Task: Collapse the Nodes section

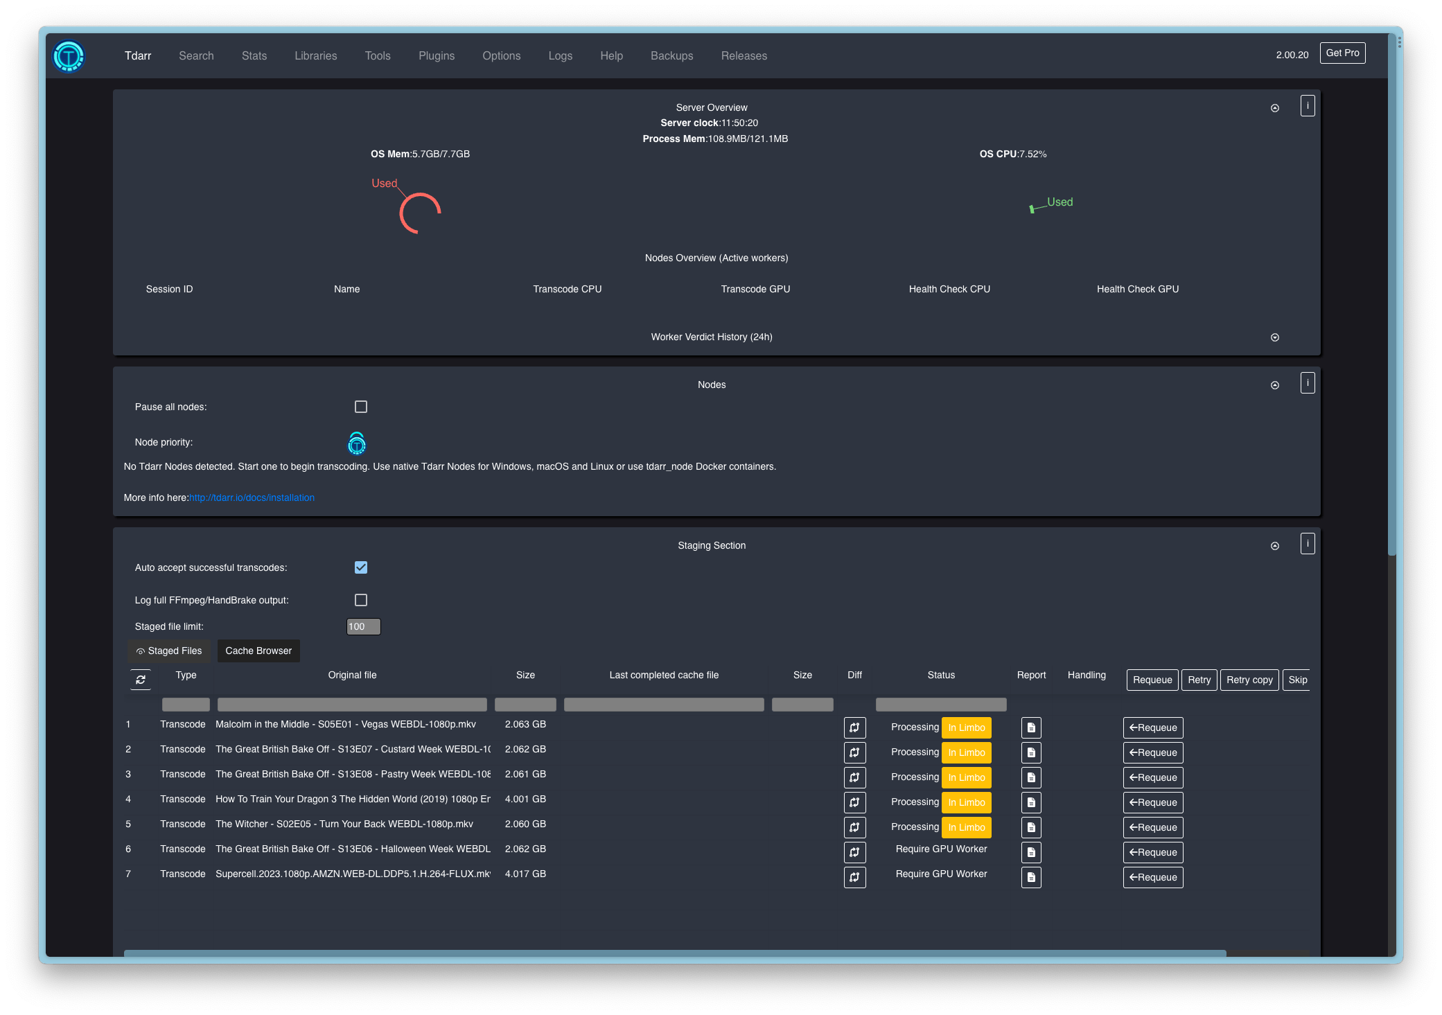Action: (1275, 385)
